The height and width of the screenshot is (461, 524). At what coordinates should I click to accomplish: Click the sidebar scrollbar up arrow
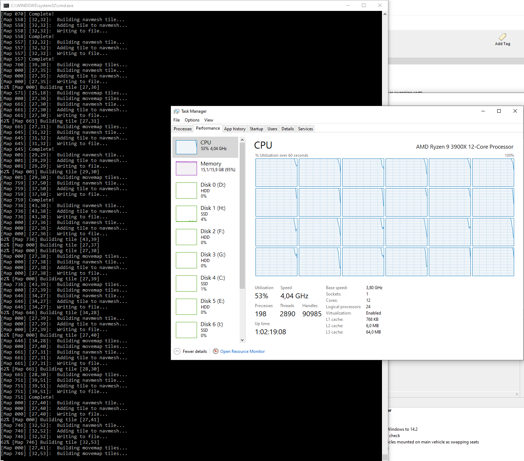[x=242, y=140]
